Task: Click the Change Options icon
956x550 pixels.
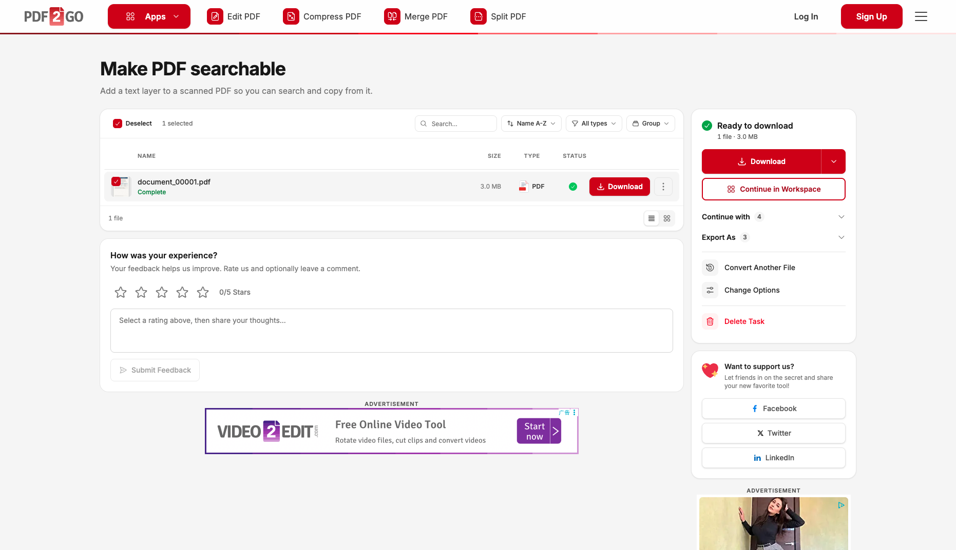Action: point(710,290)
